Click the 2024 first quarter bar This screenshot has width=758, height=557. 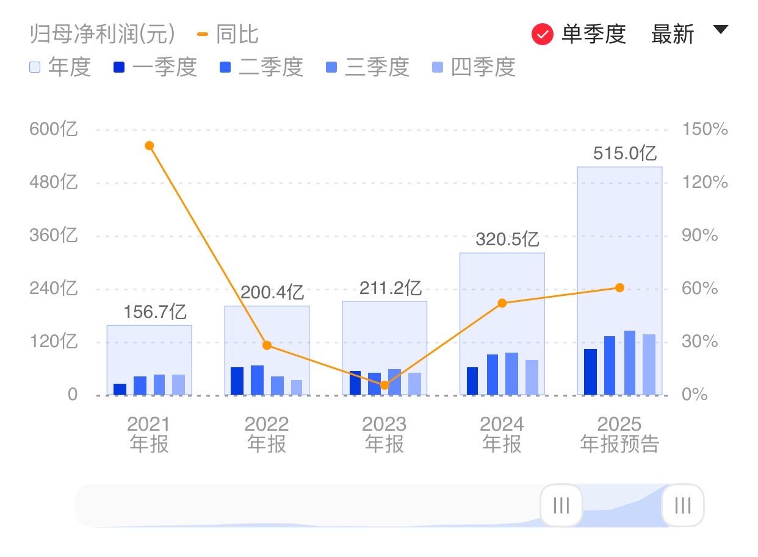click(472, 381)
